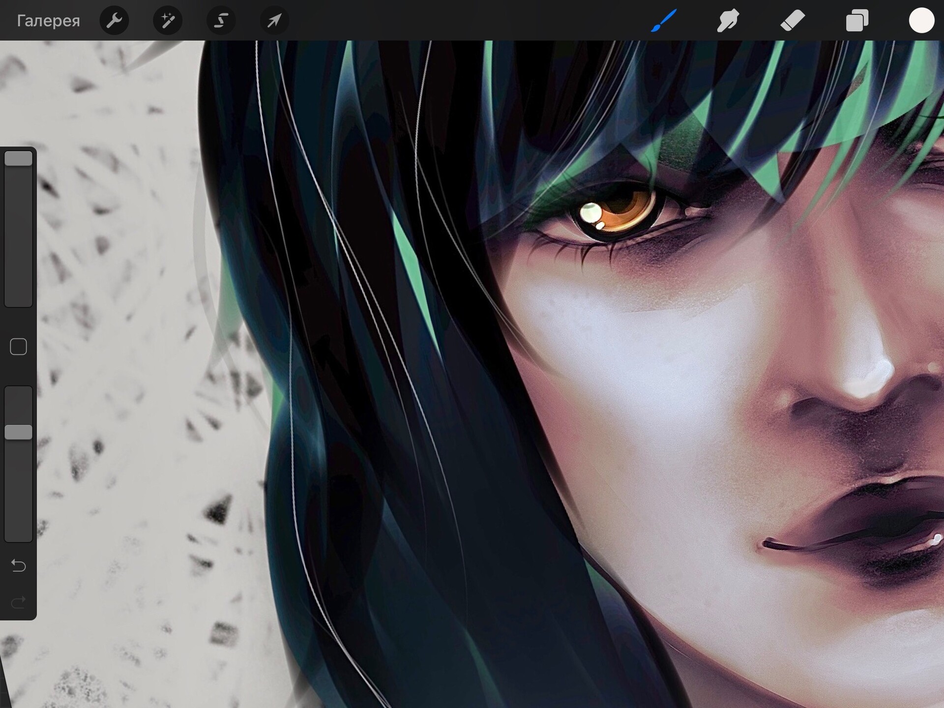Viewport: 944px width, 708px height.
Task: Open the Adjustments magic wand menu
Action: [168, 21]
